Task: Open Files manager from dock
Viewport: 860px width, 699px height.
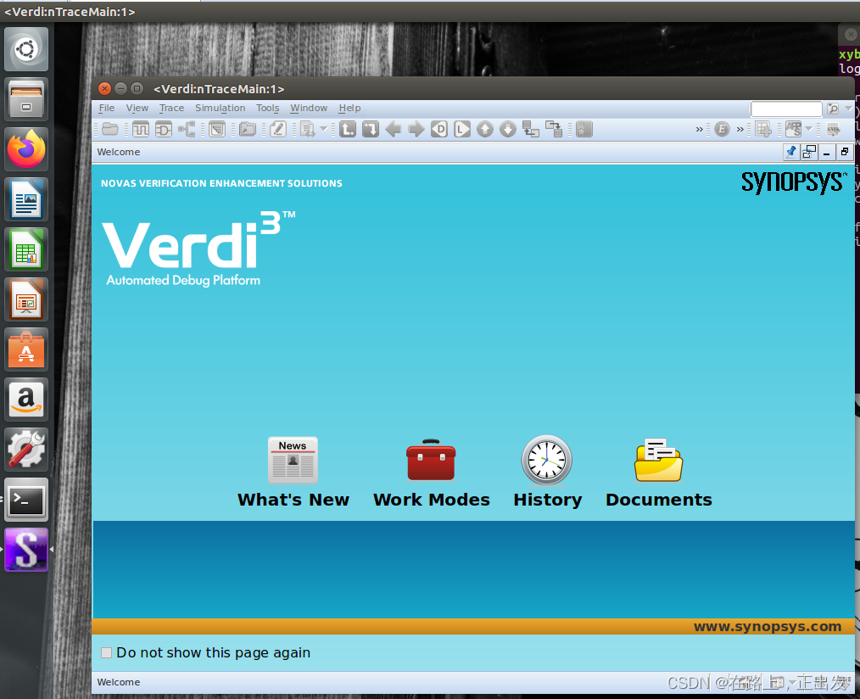Action: (25, 99)
